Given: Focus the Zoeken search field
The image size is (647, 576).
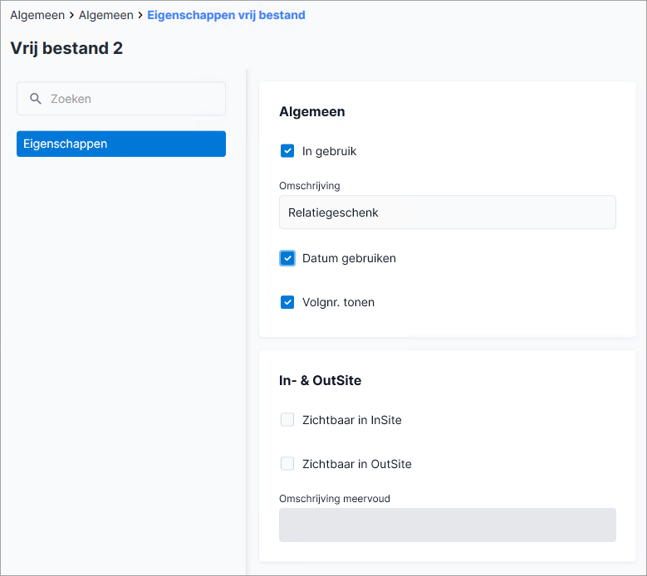Looking at the screenshot, I should click(x=121, y=99).
